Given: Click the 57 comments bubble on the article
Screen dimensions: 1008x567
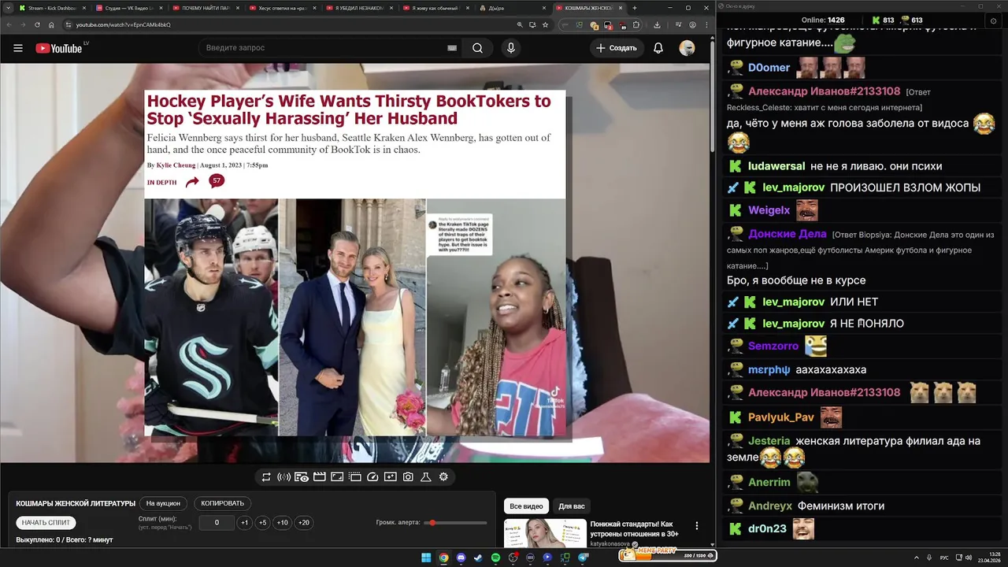Looking at the screenshot, I should click(x=217, y=181).
